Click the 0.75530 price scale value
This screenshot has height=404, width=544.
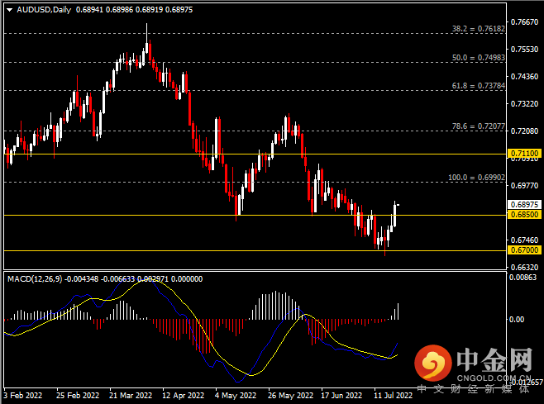point(524,50)
